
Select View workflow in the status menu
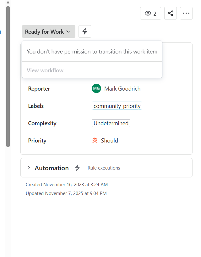(45, 70)
